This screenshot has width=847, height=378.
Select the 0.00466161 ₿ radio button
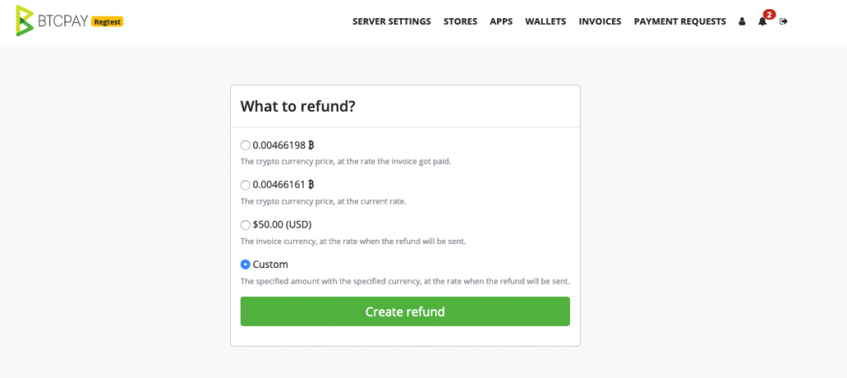click(x=245, y=185)
